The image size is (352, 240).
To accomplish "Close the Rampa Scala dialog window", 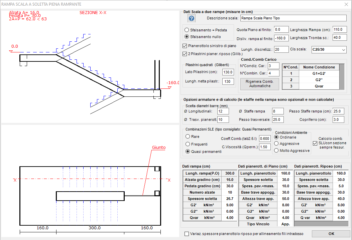I will [346, 4].
